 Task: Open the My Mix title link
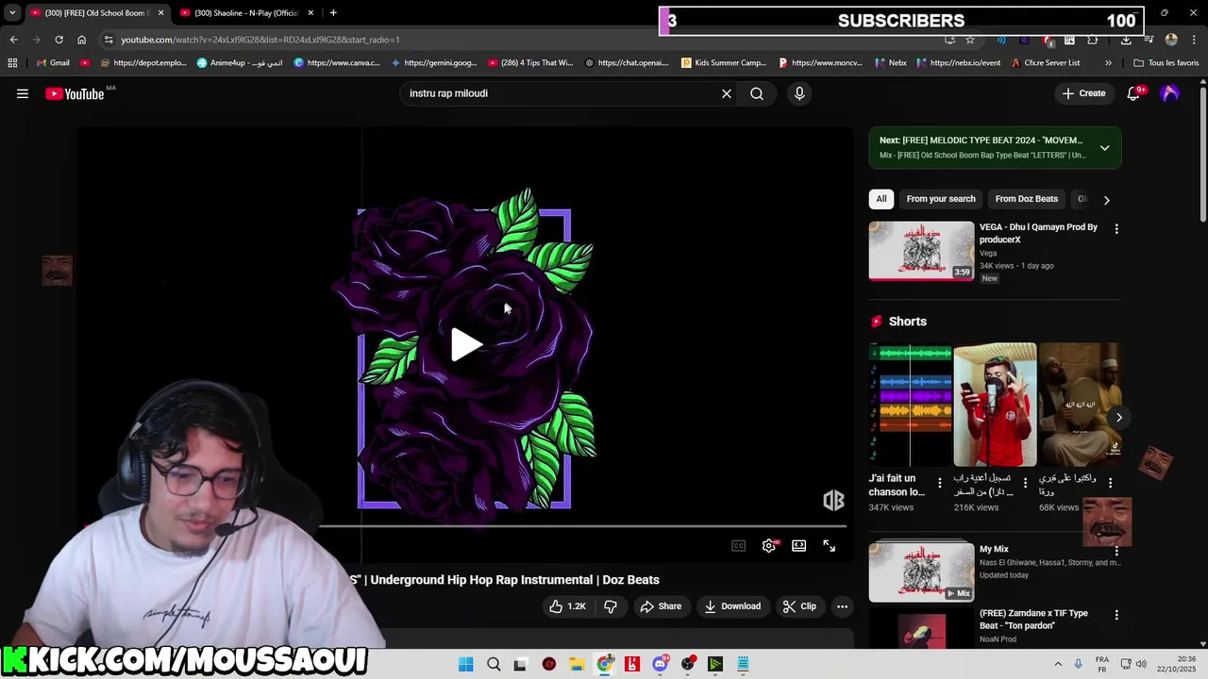(994, 549)
